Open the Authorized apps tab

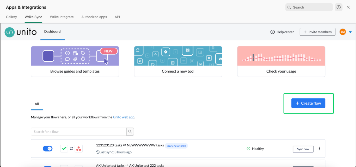click(94, 17)
